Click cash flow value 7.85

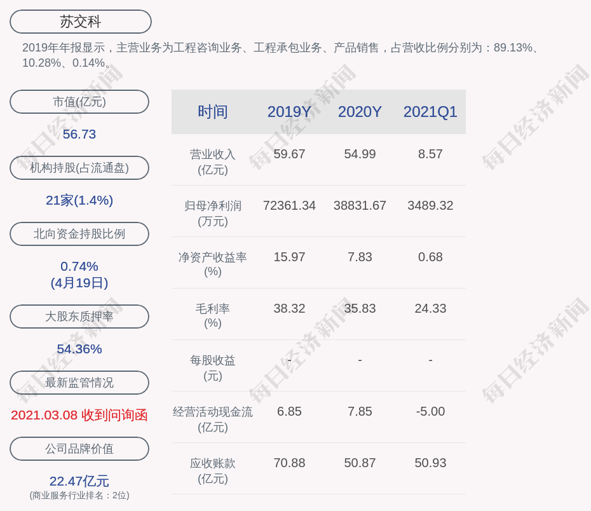click(360, 411)
